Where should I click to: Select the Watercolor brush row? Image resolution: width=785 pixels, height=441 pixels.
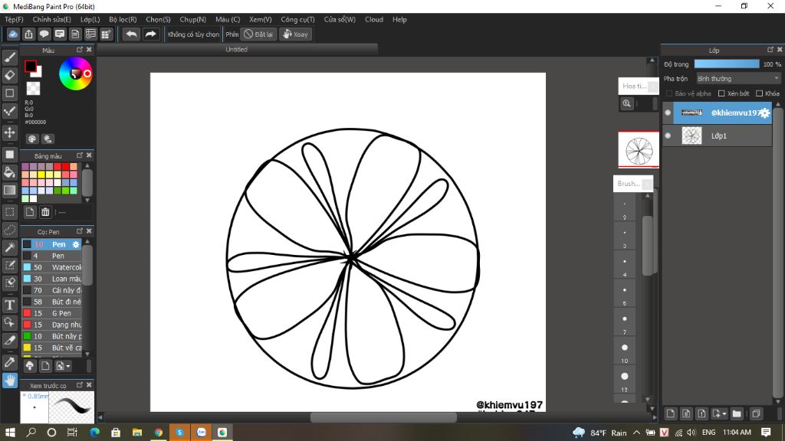[x=51, y=267]
